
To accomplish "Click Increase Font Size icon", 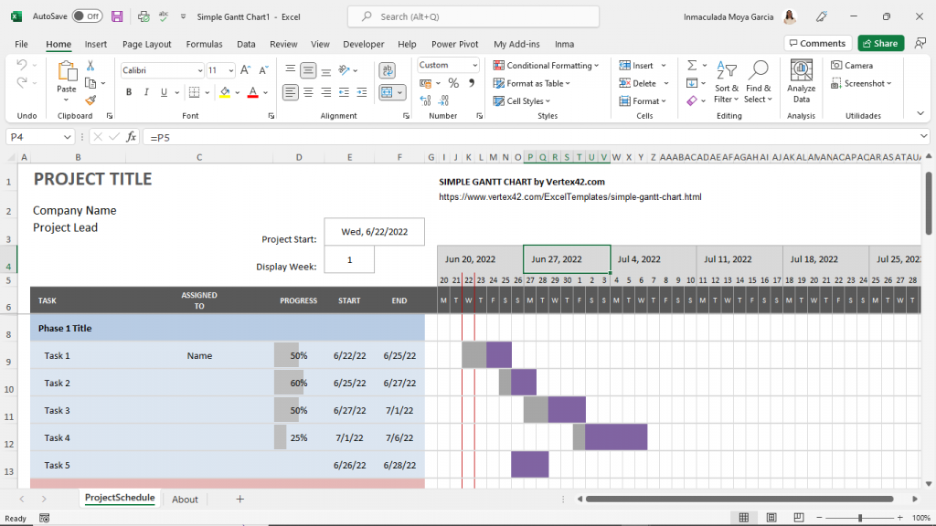I will (243, 70).
